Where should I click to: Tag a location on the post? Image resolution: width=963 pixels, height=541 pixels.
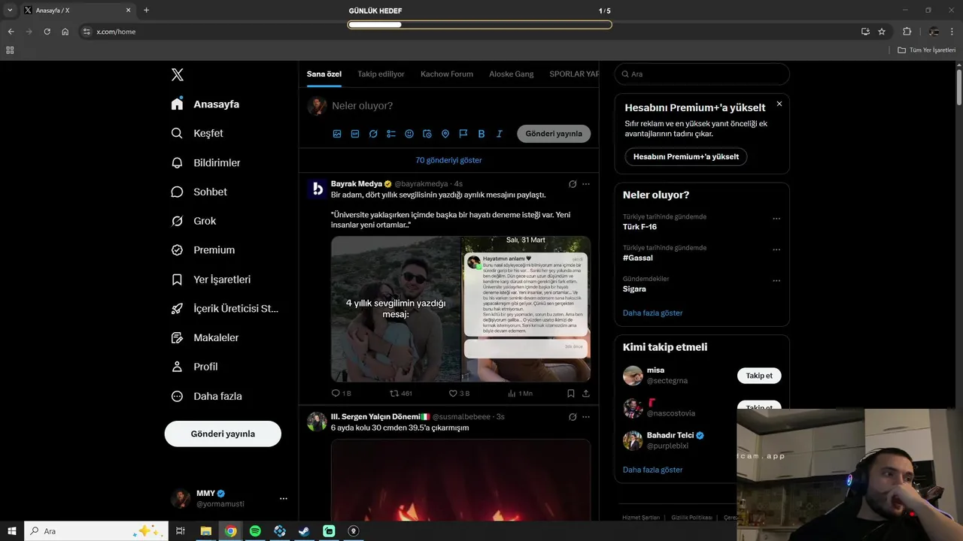pos(445,134)
